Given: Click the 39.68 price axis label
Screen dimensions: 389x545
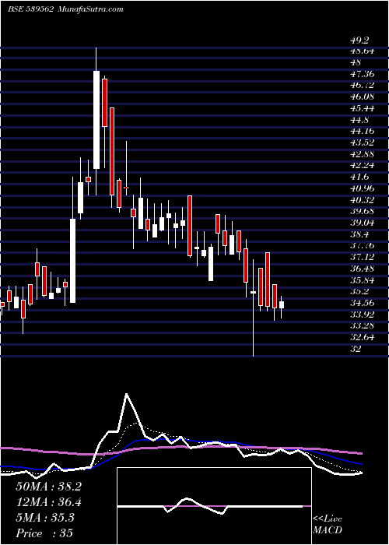Looking at the screenshot, I should (x=362, y=211).
